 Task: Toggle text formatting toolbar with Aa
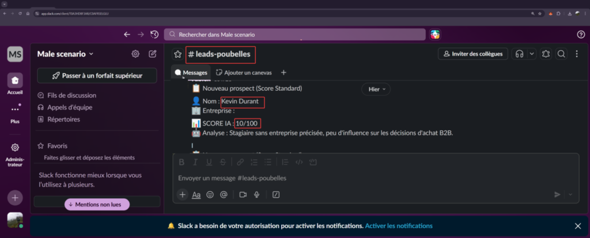point(196,195)
